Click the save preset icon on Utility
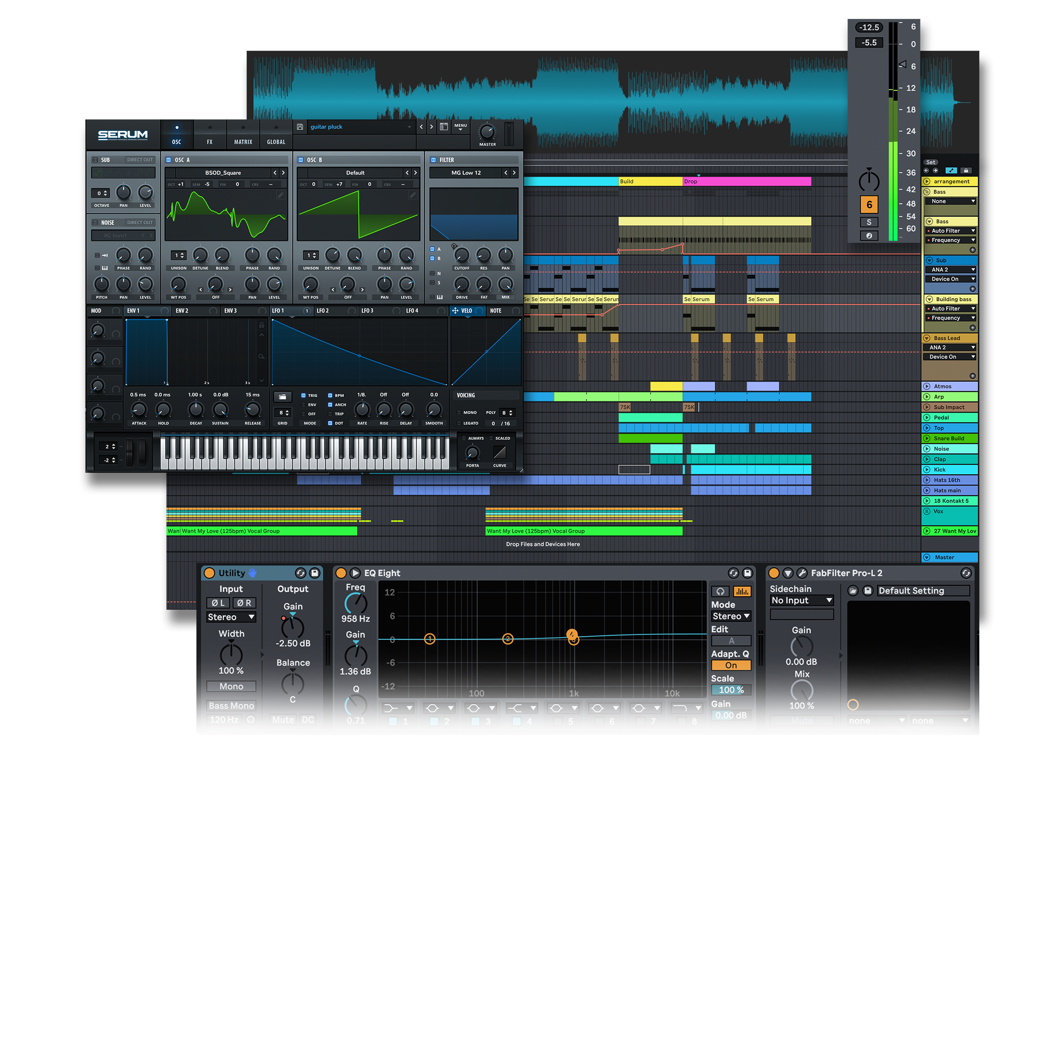Image resolution: width=1037 pixels, height=1042 pixels. (x=315, y=573)
